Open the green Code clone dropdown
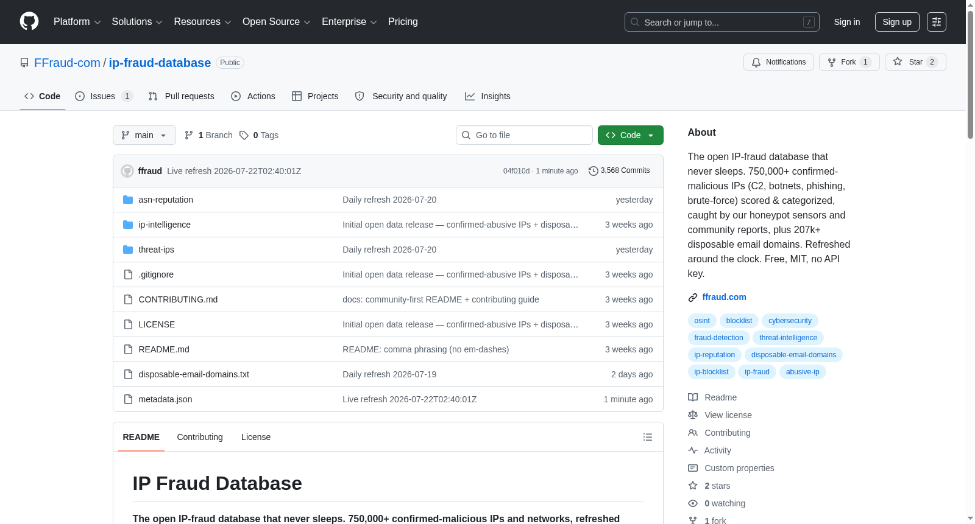 [631, 135]
